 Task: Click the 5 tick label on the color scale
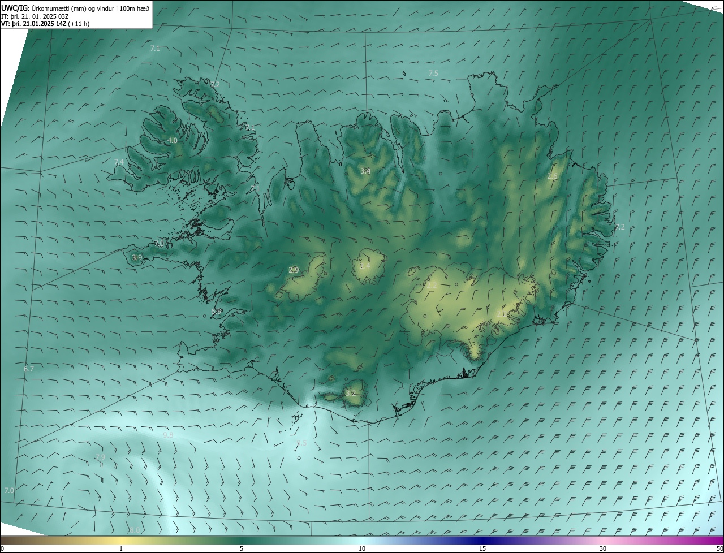point(242,548)
